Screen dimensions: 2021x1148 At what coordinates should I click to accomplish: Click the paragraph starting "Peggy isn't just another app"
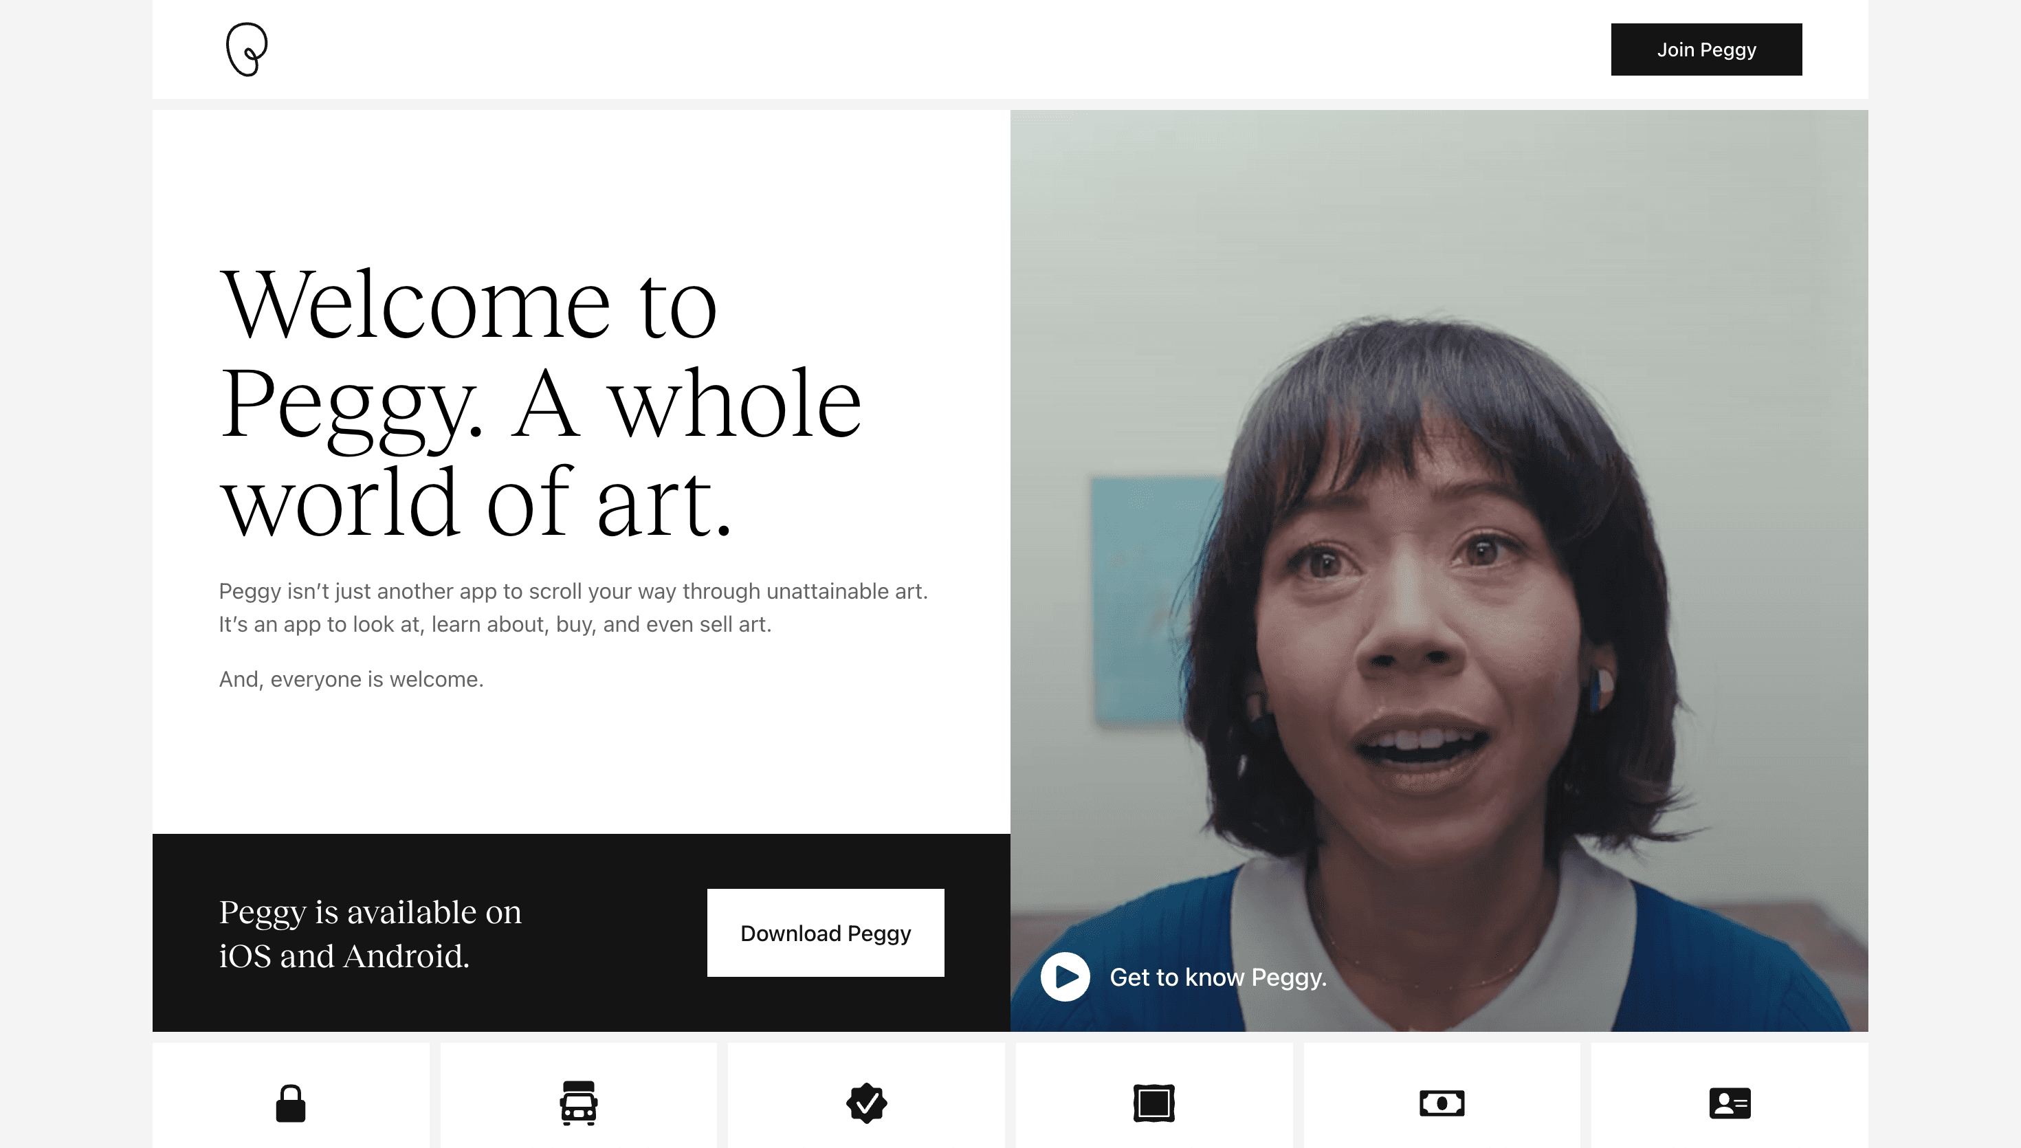tap(573, 607)
